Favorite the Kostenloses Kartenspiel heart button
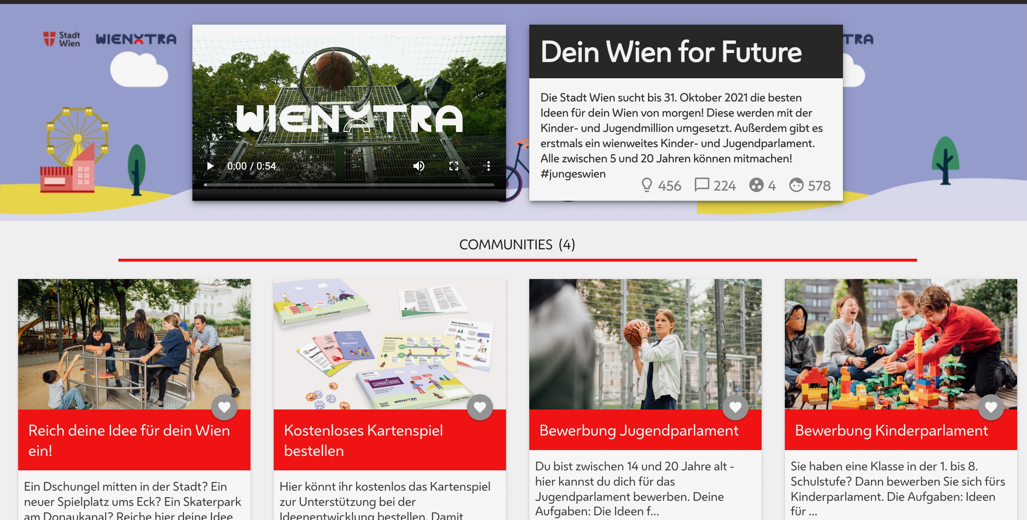 tap(480, 407)
